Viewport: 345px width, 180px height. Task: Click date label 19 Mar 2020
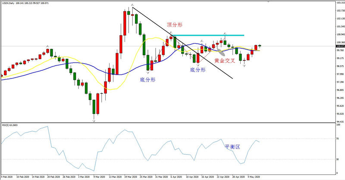click(131, 177)
